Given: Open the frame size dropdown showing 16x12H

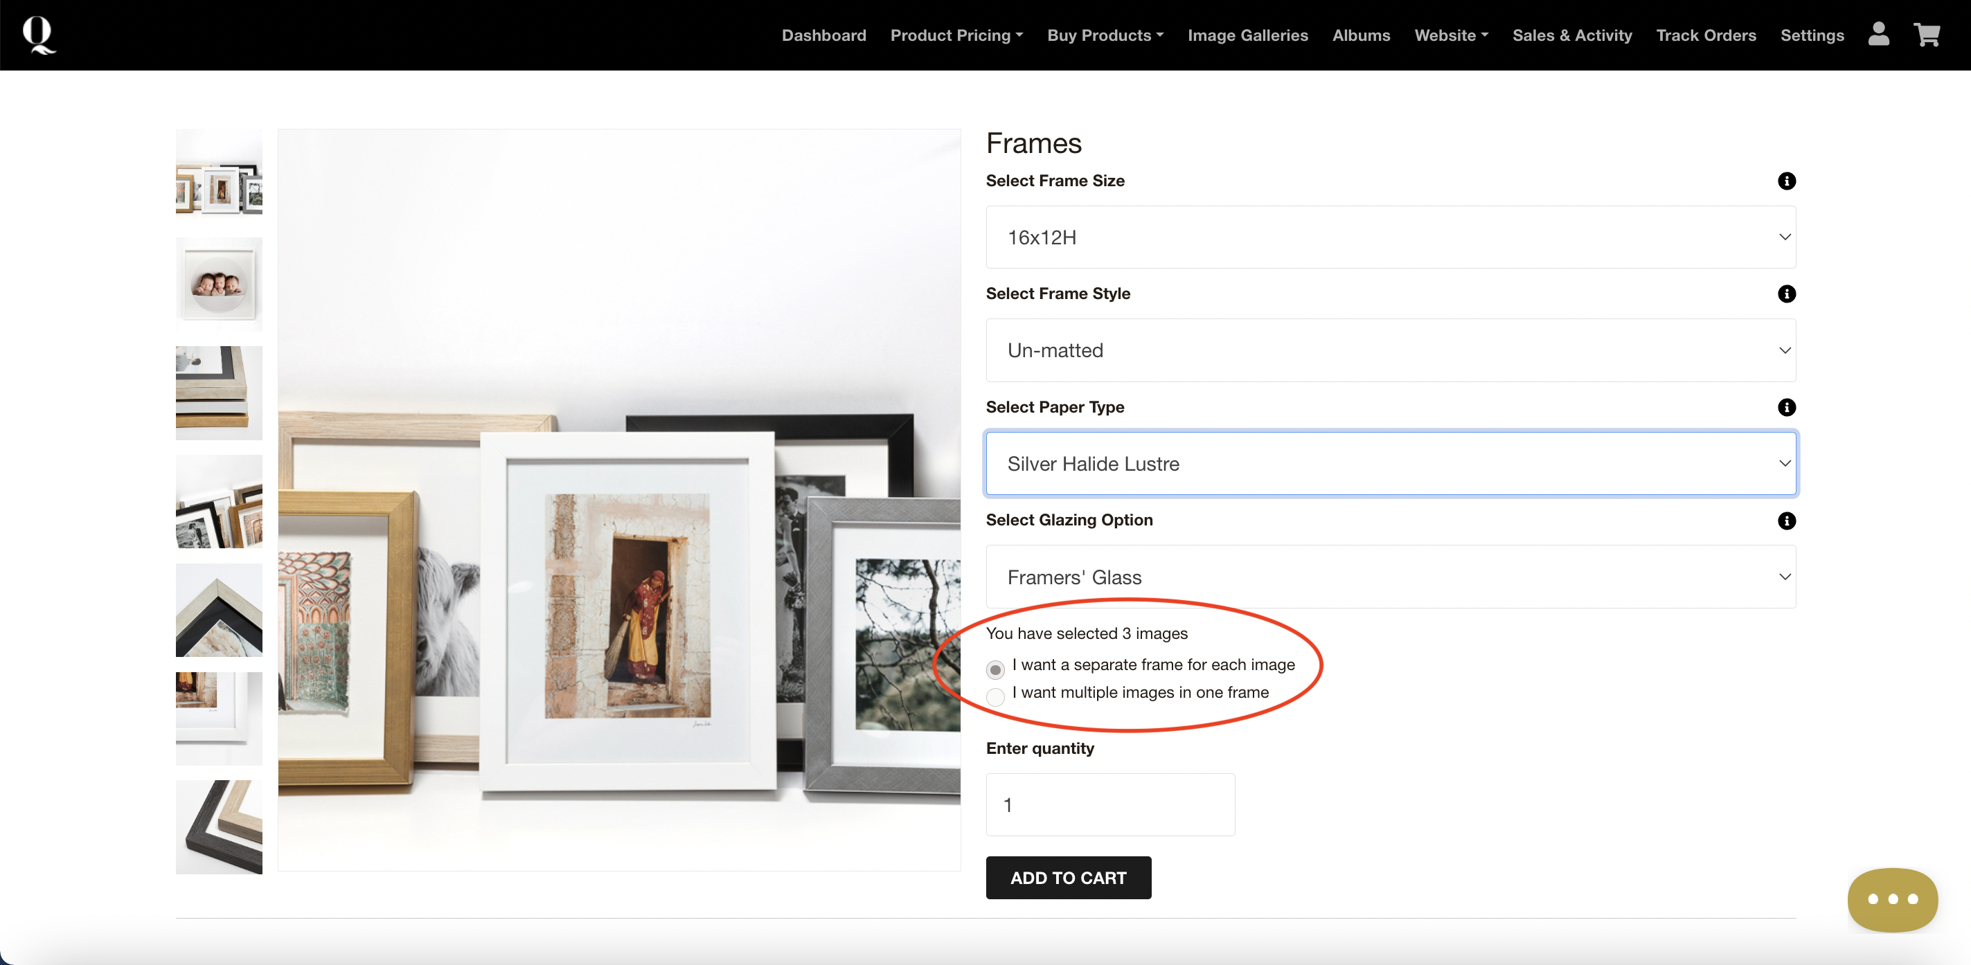Looking at the screenshot, I should [1390, 237].
